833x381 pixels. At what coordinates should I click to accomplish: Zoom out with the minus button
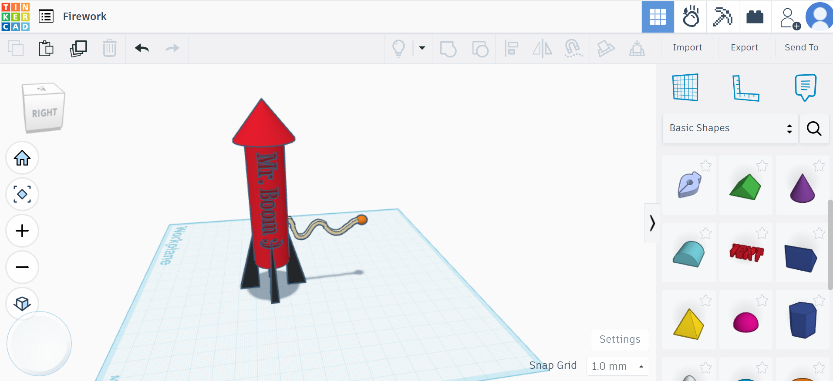click(22, 267)
